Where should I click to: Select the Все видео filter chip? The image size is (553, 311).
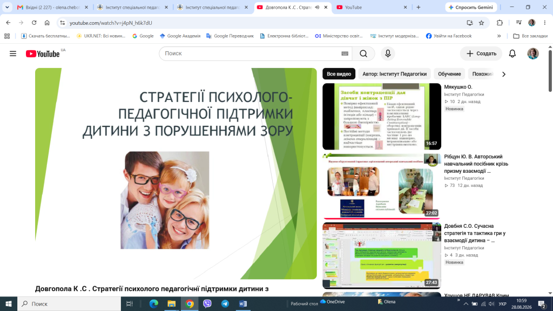click(339, 74)
